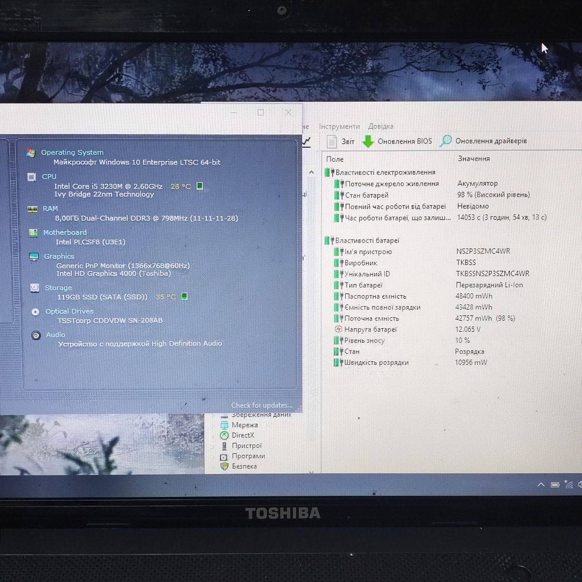582x582 pixels.
Task: Open the Graphics heading link in Speccy
Action: click(59, 256)
